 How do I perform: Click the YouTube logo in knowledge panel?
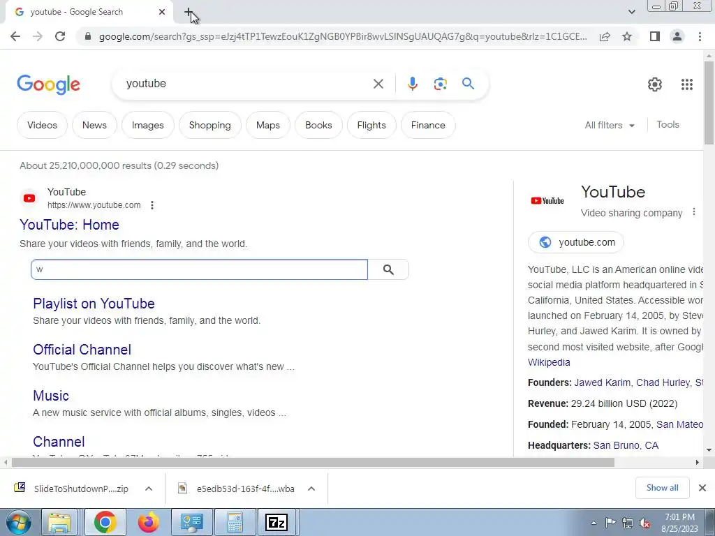[x=547, y=200]
